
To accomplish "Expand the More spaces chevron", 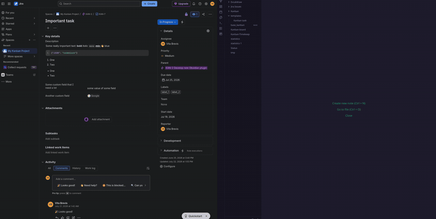I will pos(34,56).
